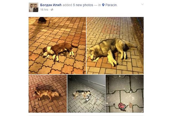Open the post options chevron menu
Screen dimensions: 172x116
(142, 4)
